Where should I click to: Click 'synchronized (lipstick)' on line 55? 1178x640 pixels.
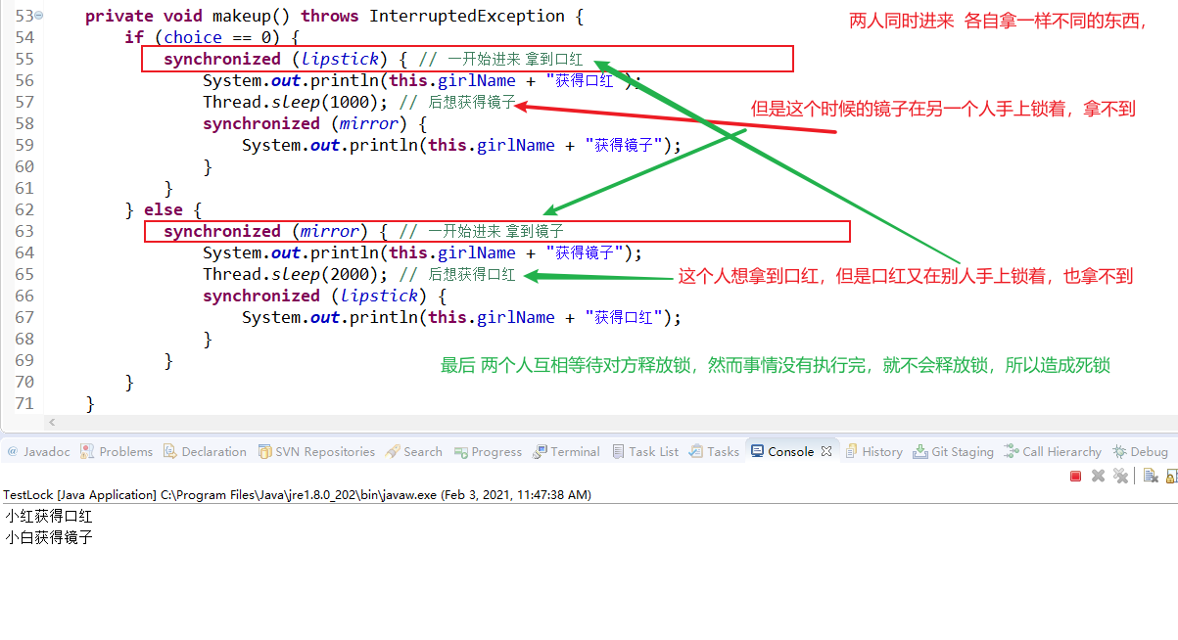pyautogui.click(x=276, y=59)
